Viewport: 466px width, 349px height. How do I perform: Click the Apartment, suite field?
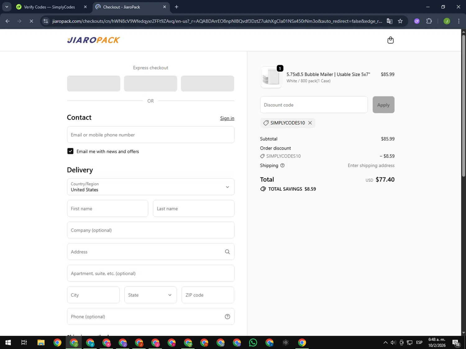click(151, 273)
